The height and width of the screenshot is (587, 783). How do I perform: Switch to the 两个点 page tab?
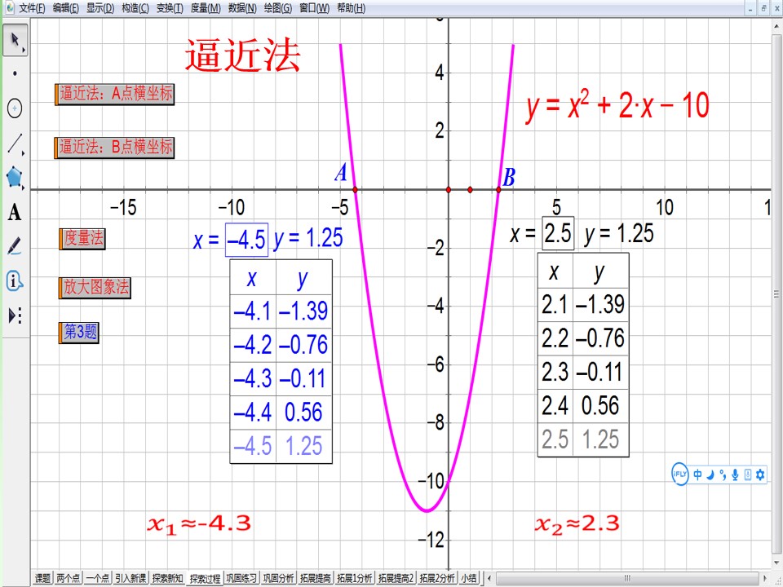pos(68,578)
